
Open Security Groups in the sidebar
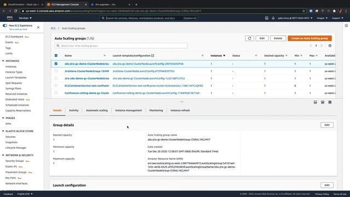(15, 161)
